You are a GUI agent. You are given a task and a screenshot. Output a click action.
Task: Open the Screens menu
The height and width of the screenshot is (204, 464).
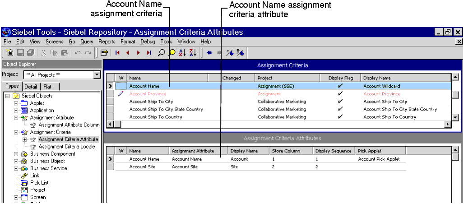pyautogui.click(x=55, y=42)
